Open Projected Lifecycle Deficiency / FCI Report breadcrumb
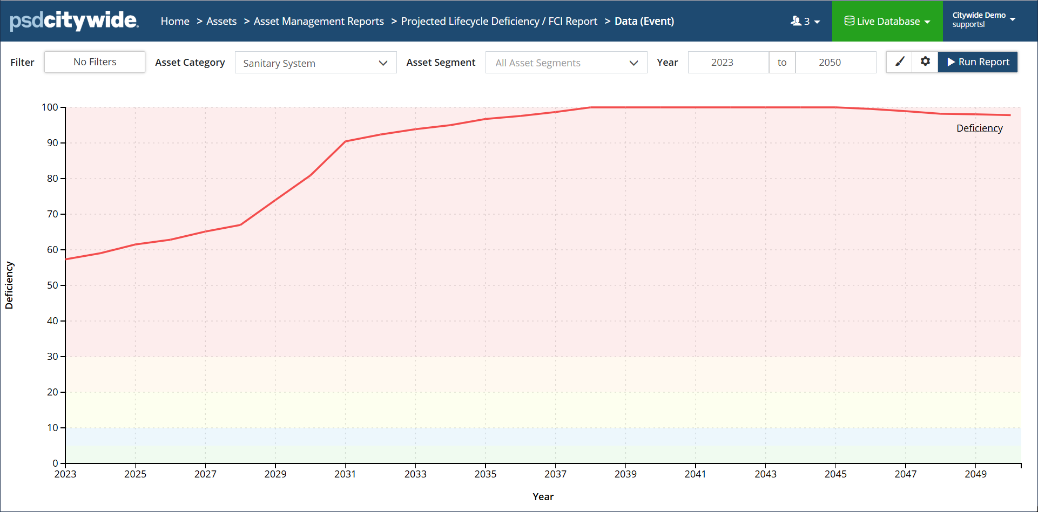This screenshot has height=512, width=1038. tap(499, 21)
